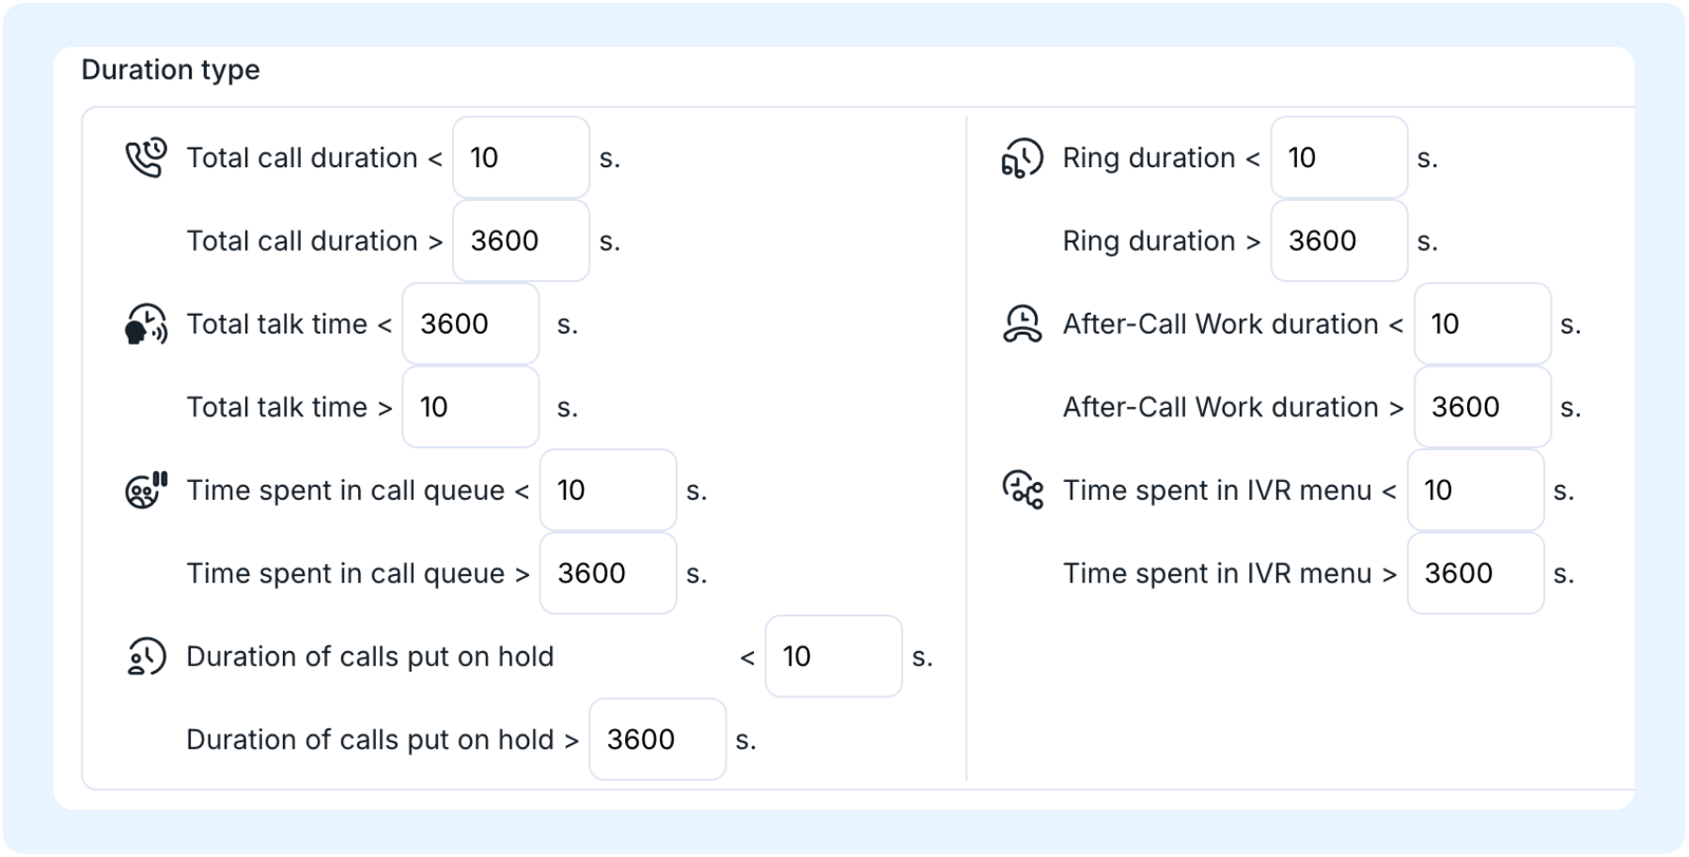This screenshot has height=857, width=1689.
Task: Focus calls put on hold less-than field
Action: (834, 657)
